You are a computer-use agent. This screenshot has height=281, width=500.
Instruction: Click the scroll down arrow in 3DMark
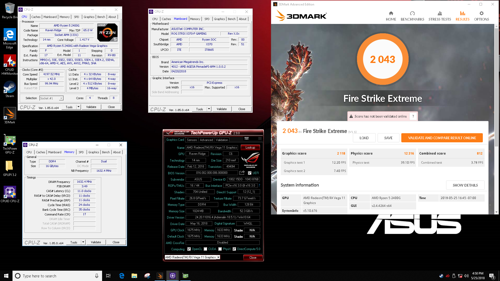(496, 212)
